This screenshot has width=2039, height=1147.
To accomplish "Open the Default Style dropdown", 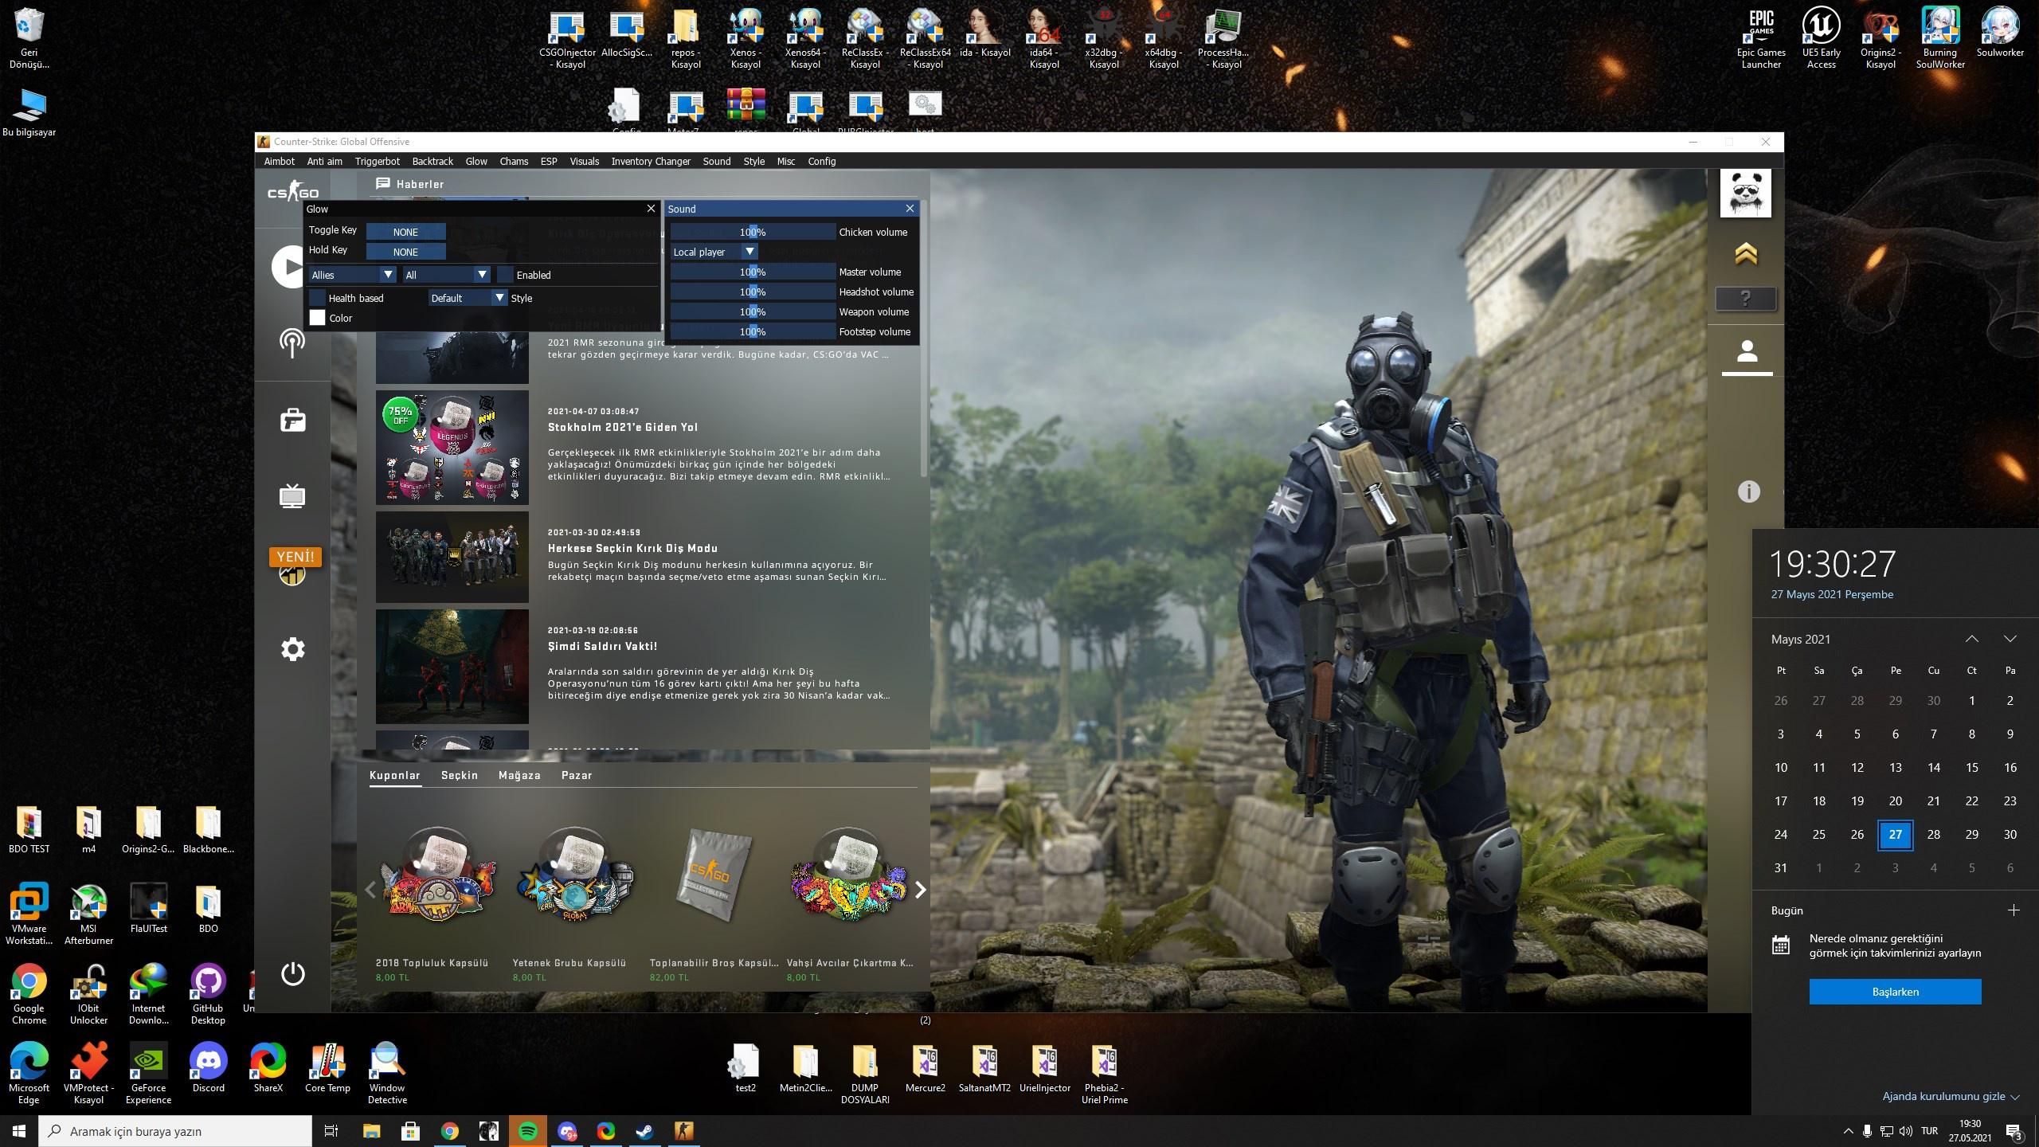I will 468,298.
